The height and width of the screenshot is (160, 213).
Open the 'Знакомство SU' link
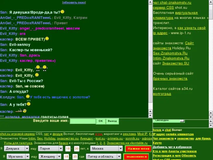pos(175,63)
